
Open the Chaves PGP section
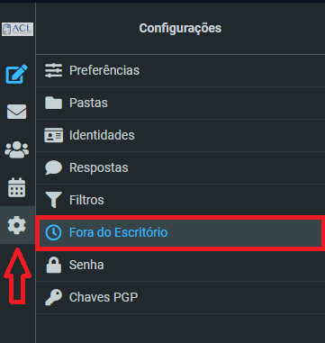(x=180, y=297)
